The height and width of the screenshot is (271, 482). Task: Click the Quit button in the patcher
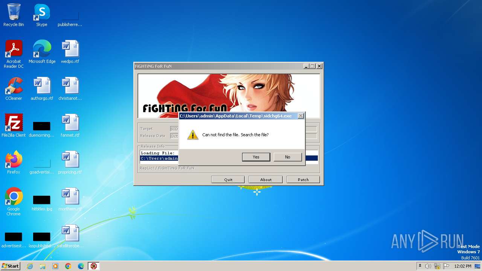coord(228,180)
